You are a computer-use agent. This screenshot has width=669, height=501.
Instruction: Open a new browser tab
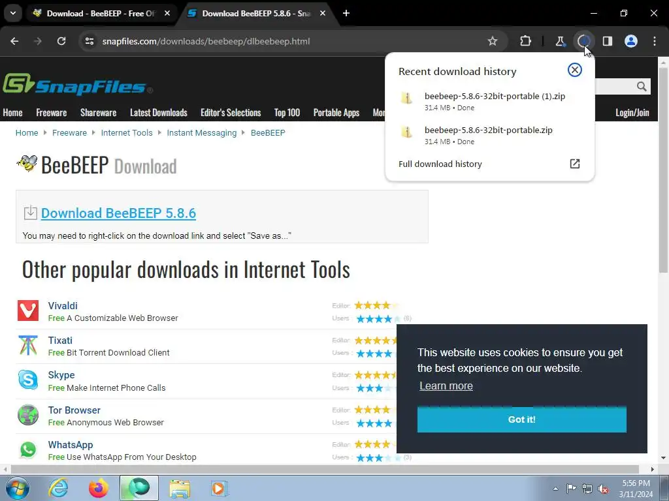[346, 14]
